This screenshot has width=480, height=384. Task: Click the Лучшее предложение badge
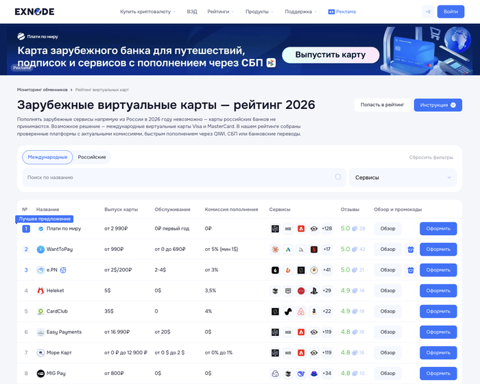coord(45,219)
